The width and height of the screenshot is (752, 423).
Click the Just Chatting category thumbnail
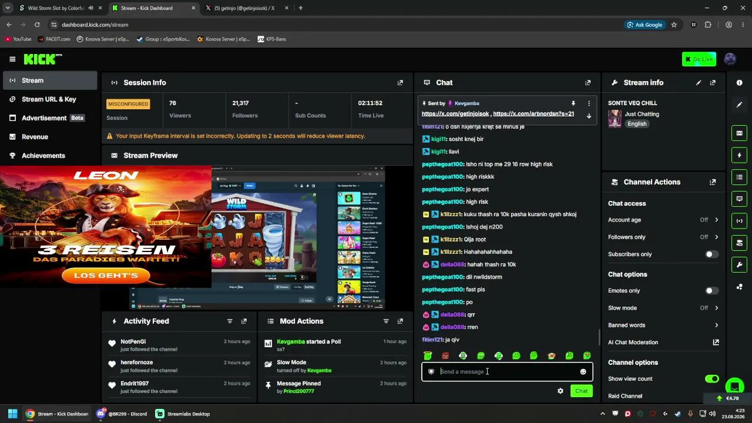click(615, 119)
